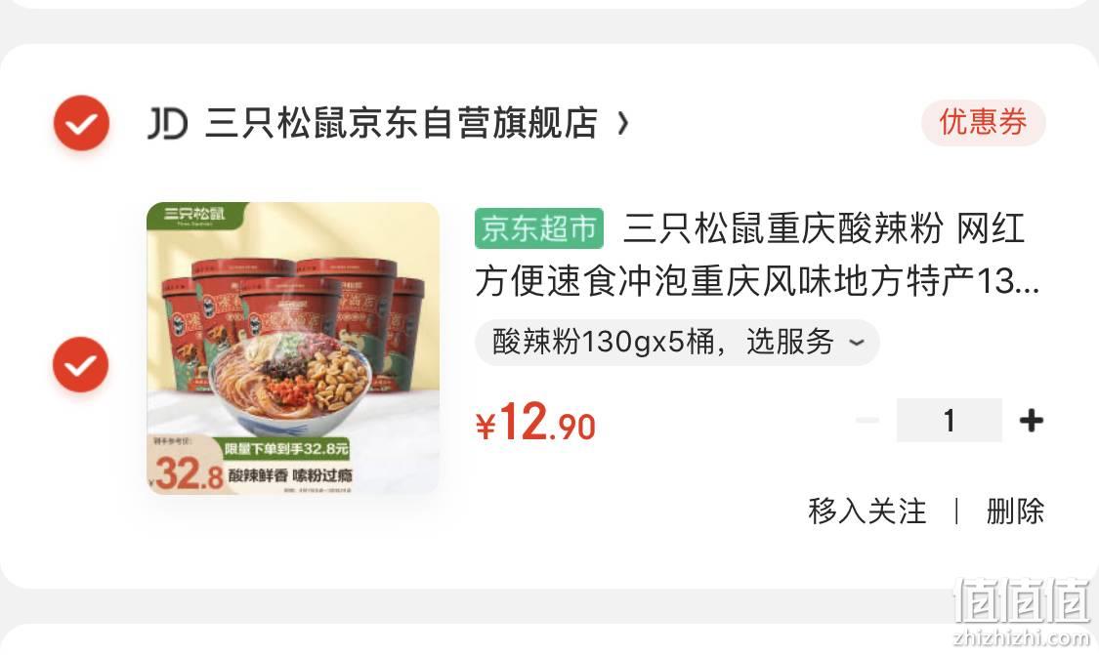Open the 优惠券 coupon button

coord(983,123)
